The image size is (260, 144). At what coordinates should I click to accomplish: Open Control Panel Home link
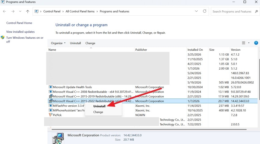(x=19, y=23)
